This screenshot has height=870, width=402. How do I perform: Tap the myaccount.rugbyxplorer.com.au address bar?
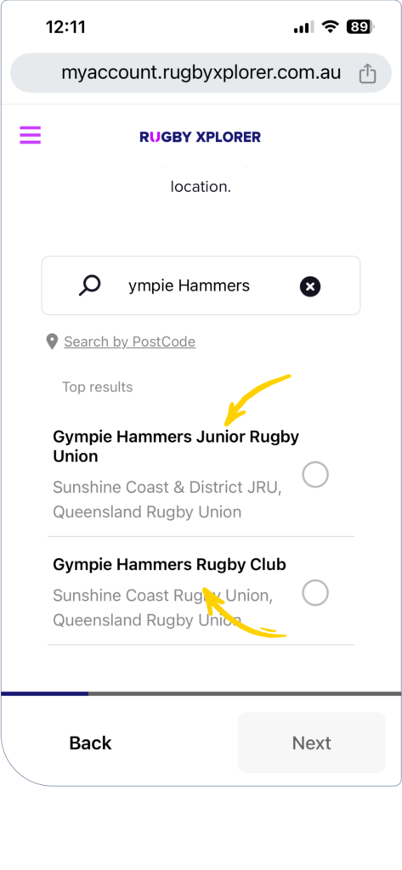coord(201,73)
